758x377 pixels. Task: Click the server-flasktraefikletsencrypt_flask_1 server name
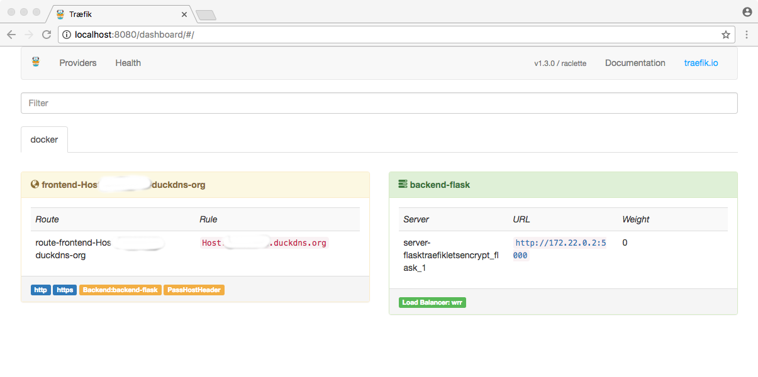(x=451, y=255)
